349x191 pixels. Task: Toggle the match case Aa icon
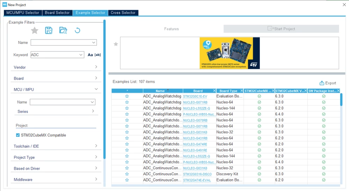click(90, 55)
